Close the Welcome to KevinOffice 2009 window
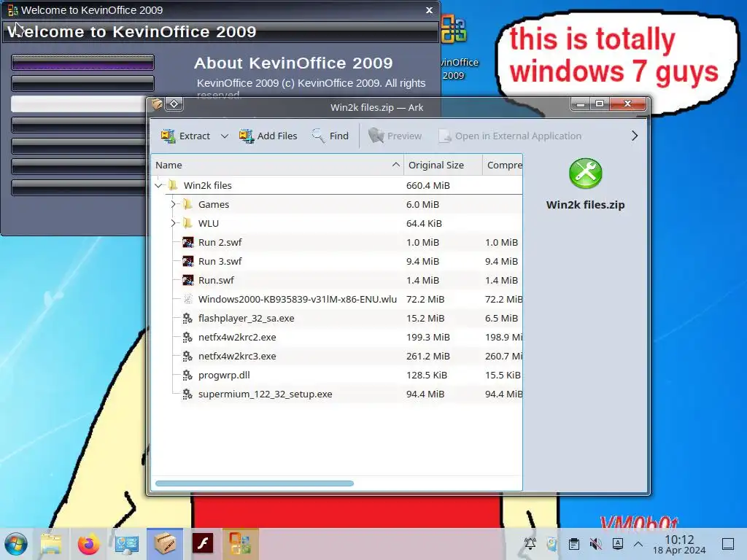 tap(429, 10)
